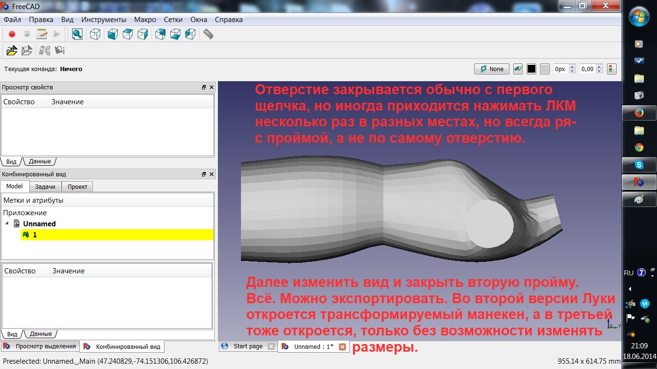Set bottom view using the cube icon
Screen dimensions: 657x369
(x=175, y=34)
